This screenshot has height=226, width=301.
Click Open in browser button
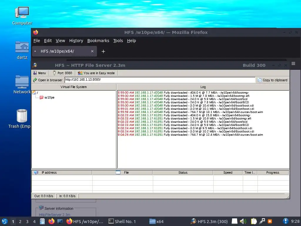(48, 80)
